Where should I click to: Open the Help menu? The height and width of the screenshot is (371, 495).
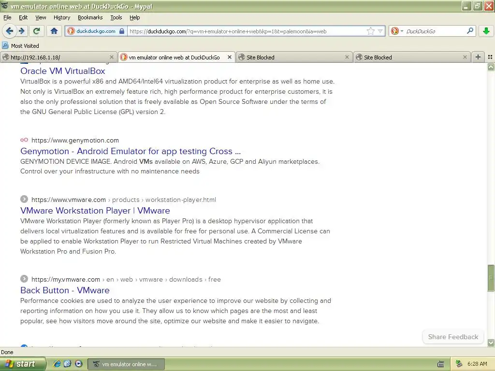pyautogui.click(x=134, y=17)
